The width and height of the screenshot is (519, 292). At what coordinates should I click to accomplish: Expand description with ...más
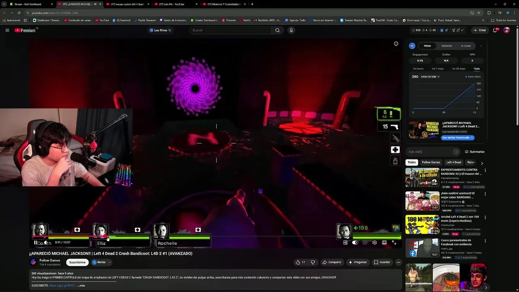[81, 286]
